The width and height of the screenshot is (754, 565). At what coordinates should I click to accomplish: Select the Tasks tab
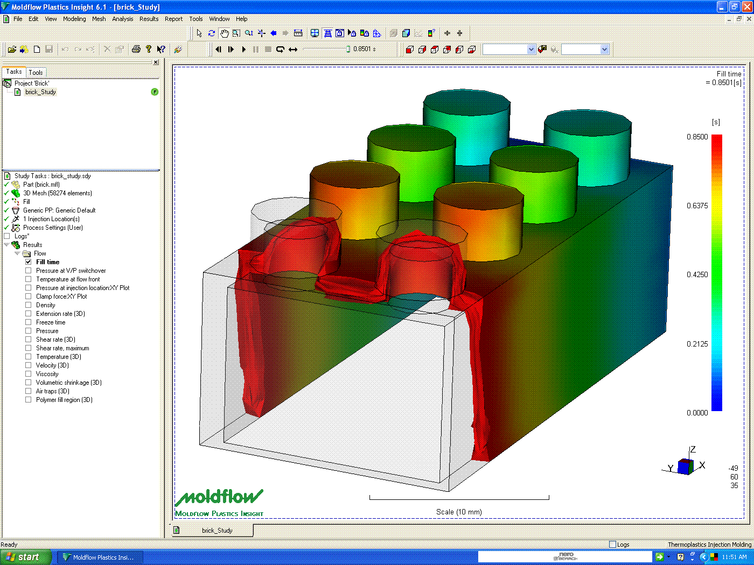pyautogui.click(x=14, y=72)
